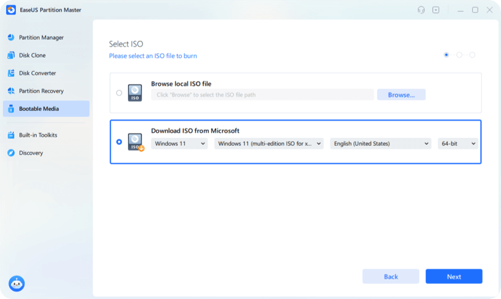501x299 pixels.
Task: Go to Built-in Toolkits section
Action: [47, 135]
